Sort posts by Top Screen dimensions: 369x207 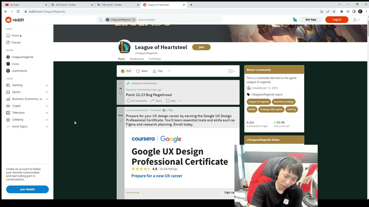point(158,71)
